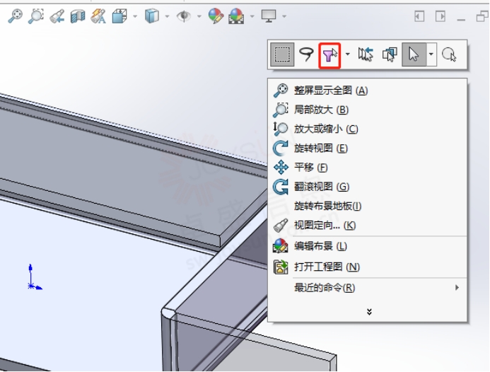Click Select Other icon
The width and height of the screenshot is (490, 372).
pyautogui.click(x=390, y=54)
